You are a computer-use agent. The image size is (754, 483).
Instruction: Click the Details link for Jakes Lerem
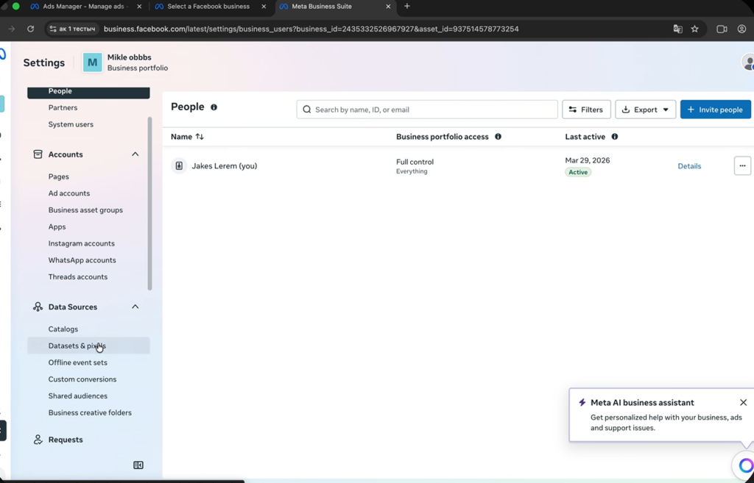[x=689, y=166]
